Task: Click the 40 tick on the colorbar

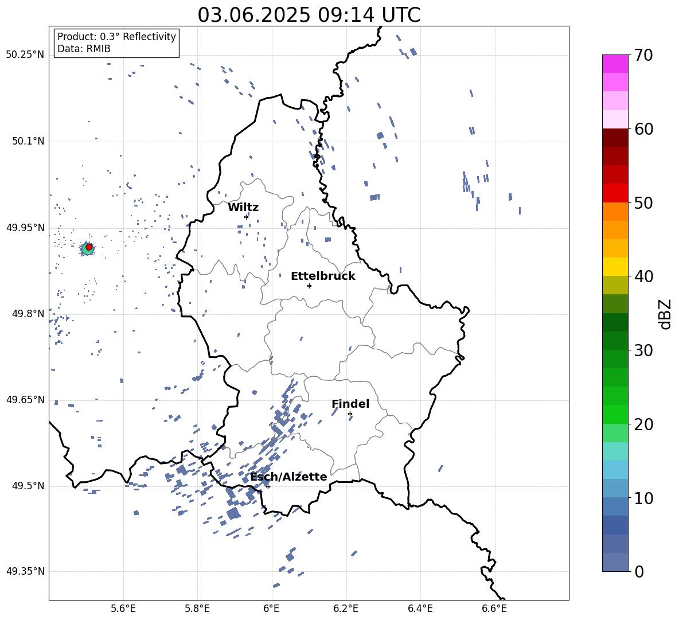Action: (x=643, y=276)
